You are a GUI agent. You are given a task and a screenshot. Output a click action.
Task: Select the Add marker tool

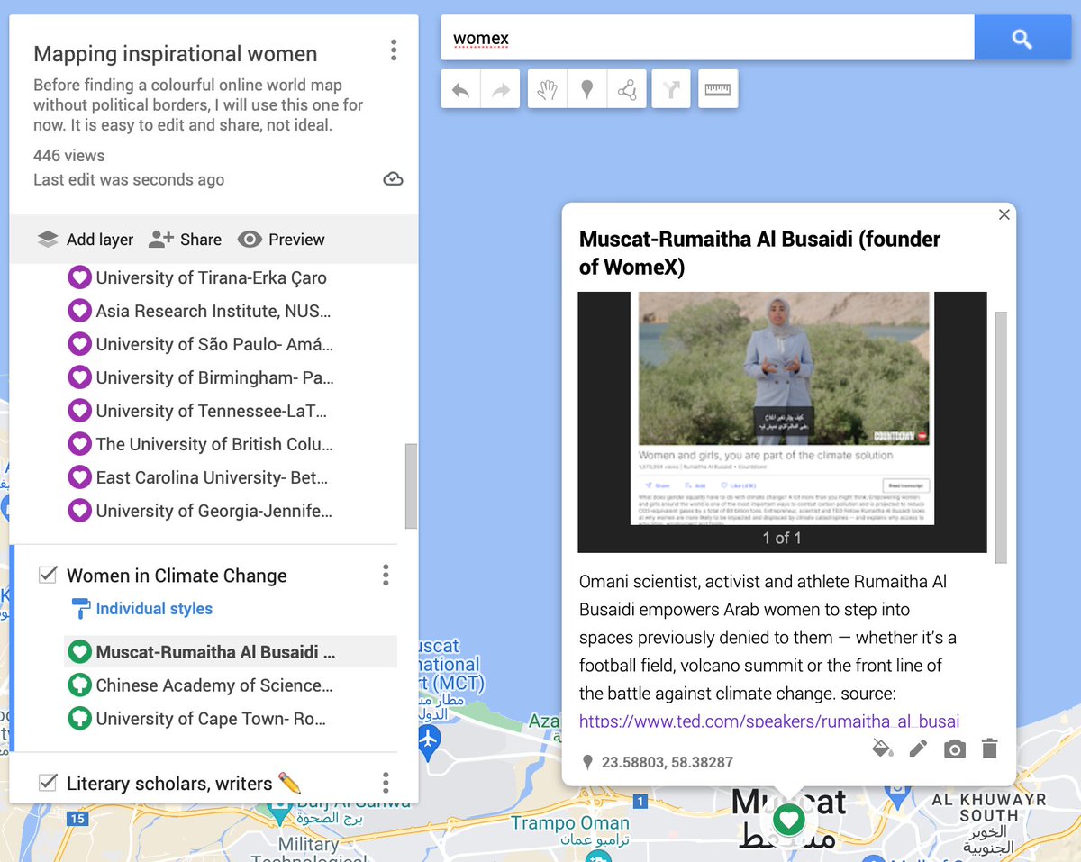[x=586, y=89]
